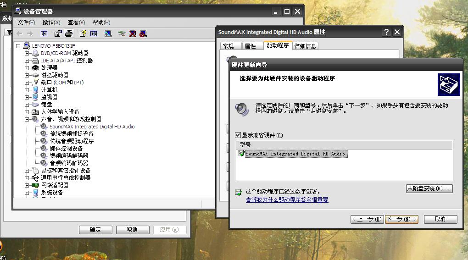468x260 pixels.
Task: Open the 操作(A) menu
Action: [x=51, y=22]
